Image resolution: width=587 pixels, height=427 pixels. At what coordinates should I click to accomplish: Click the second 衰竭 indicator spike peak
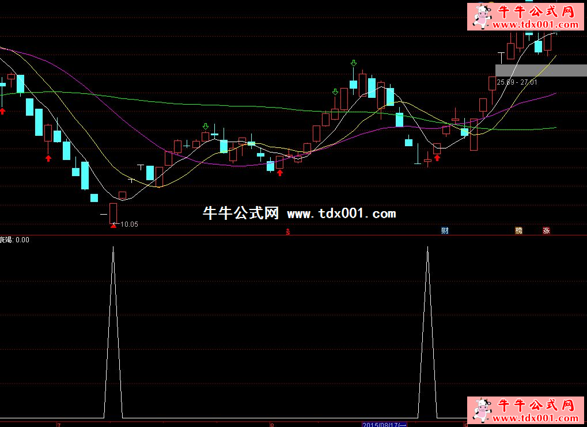pyautogui.click(x=428, y=247)
